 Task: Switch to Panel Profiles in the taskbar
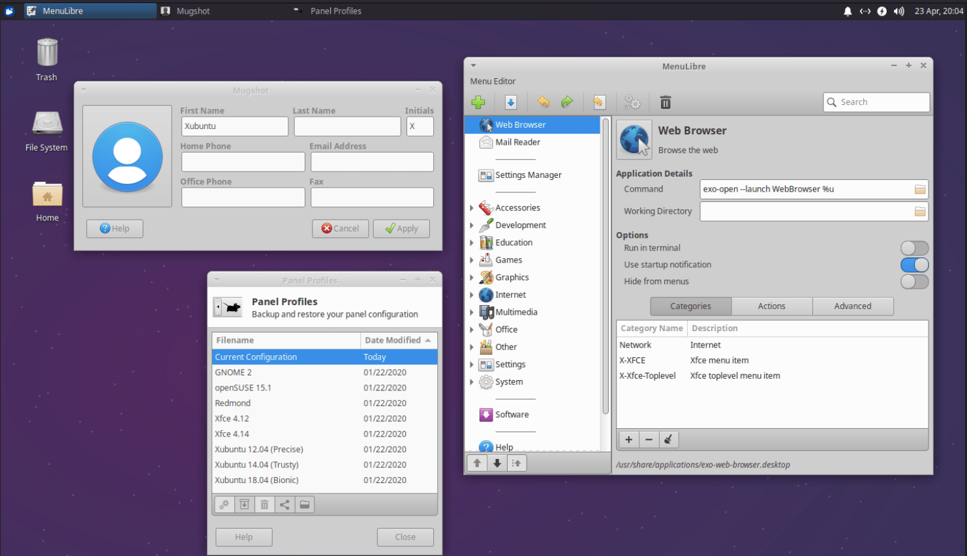coord(356,11)
